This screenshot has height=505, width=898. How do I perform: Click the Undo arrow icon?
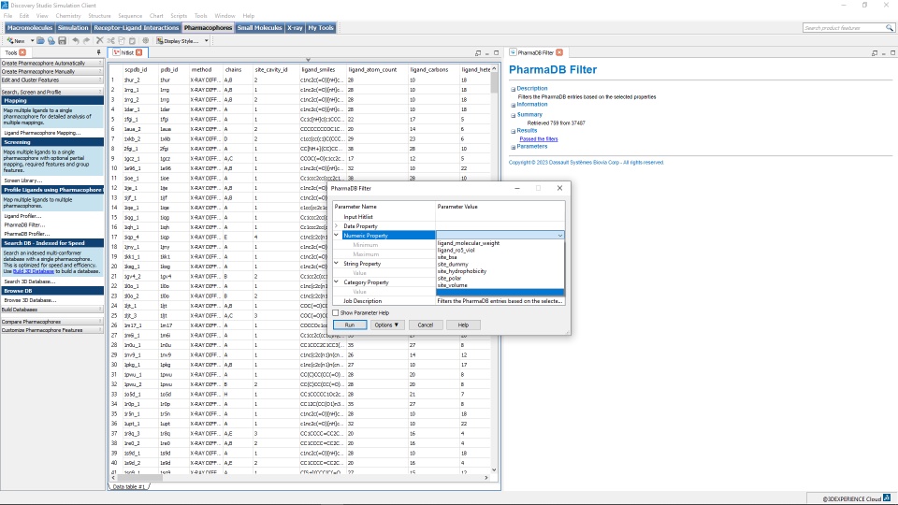76,40
